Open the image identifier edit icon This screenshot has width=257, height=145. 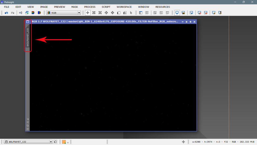[x=21, y=13]
